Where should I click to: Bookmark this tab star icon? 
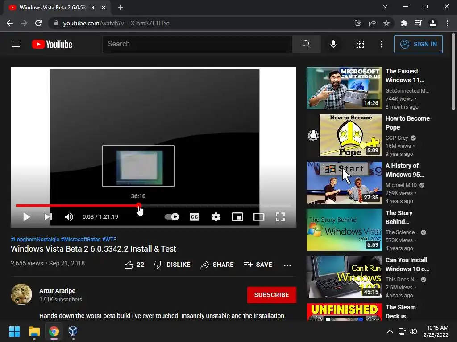(386, 23)
